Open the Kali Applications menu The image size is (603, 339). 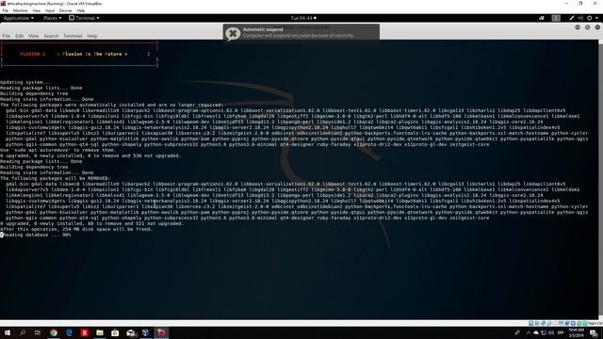[x=19, y=18]
